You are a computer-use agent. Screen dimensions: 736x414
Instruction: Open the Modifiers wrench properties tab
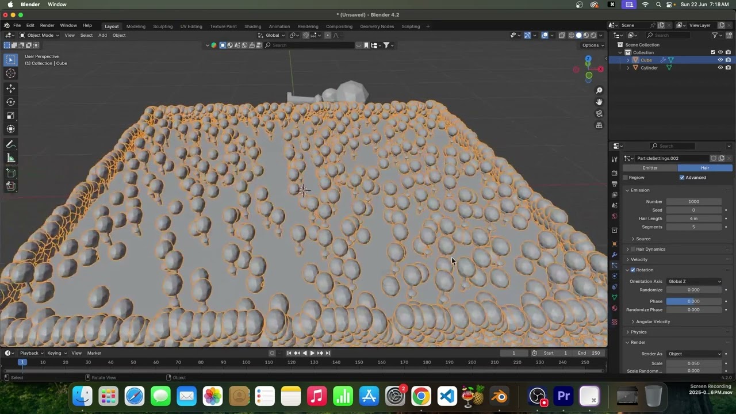[x=614, y=255]
